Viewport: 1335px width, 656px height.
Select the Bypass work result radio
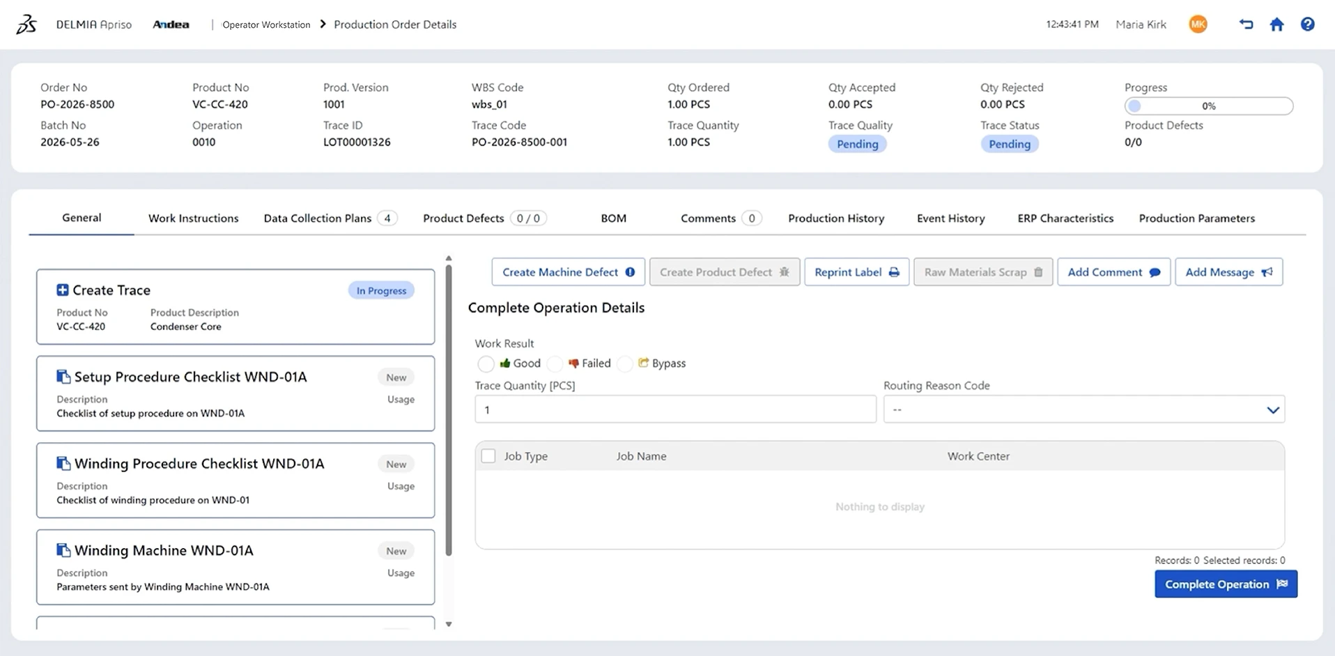pyautogui.click(x=625, y=364)
